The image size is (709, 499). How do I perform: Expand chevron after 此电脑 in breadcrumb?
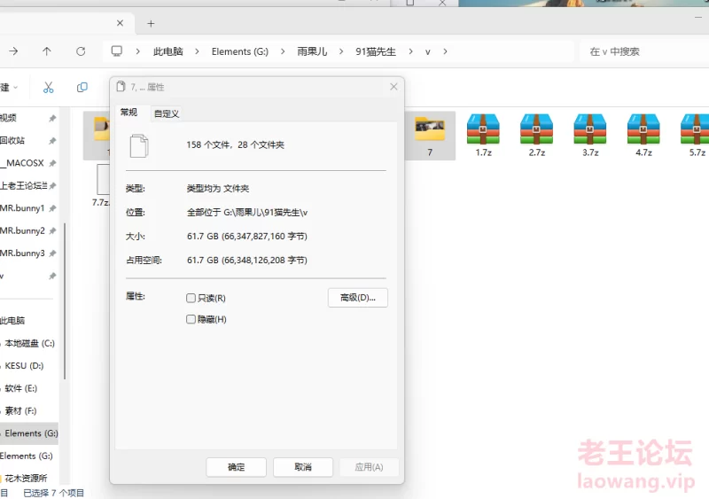point(197,51)
